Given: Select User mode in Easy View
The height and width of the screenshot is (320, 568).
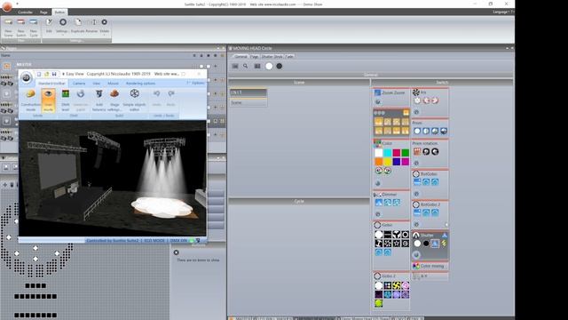Looking at the screenshot, I should click(x=48, y=100).
